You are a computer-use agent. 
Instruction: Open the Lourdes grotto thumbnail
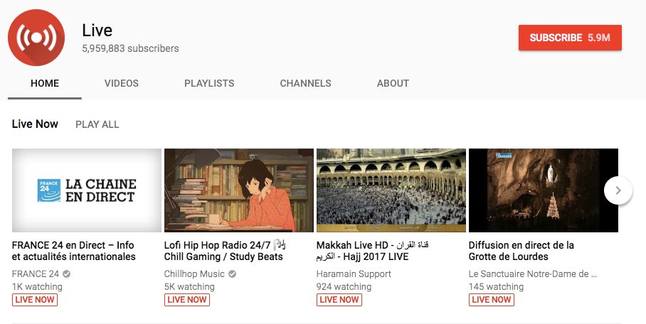point(544,190)
